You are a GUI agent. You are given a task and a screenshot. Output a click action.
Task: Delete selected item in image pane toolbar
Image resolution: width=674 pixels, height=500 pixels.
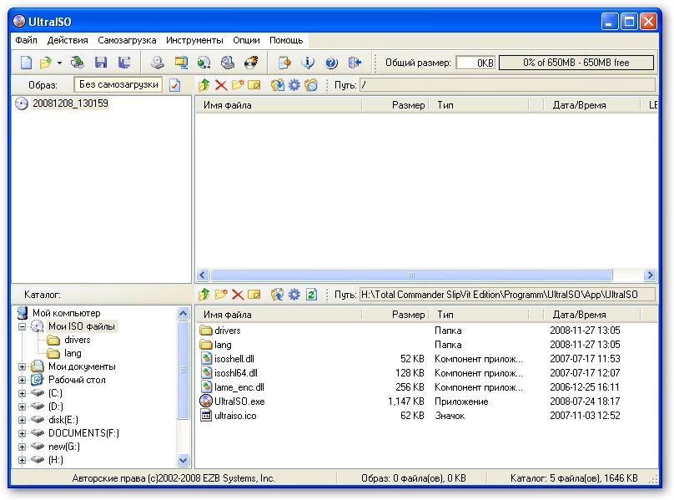tap(221, 85)
